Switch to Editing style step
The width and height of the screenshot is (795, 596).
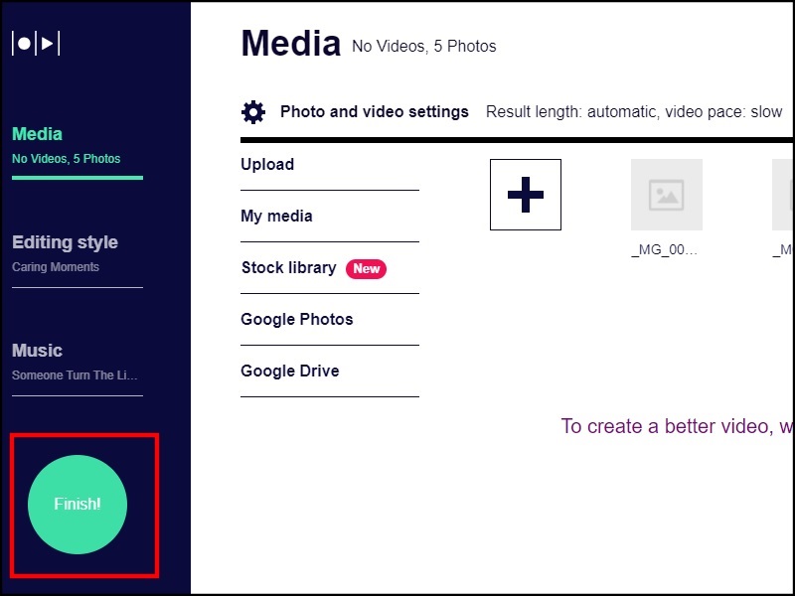[x=65, y=242]
